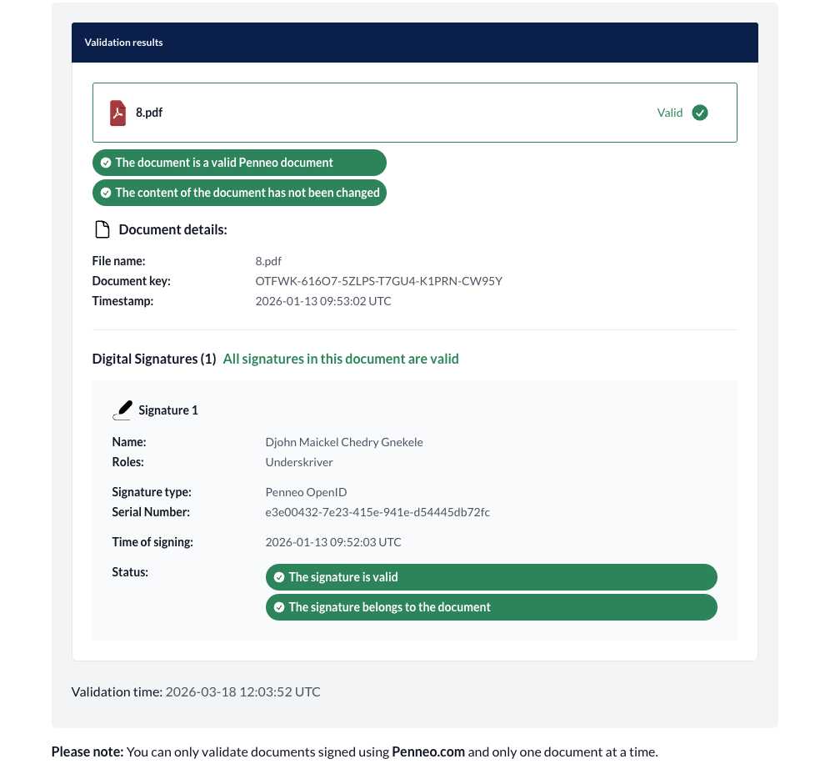
Task: Click serial number e3e00432-7e23-415e-941e-d54445db72fc
Action: click(377, 512)
